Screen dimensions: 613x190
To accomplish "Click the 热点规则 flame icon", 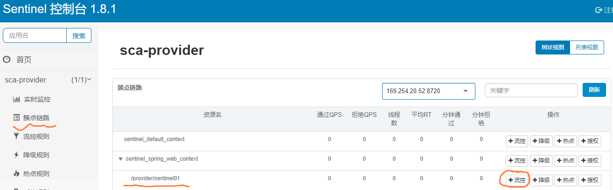I will (x=16, y=173).
